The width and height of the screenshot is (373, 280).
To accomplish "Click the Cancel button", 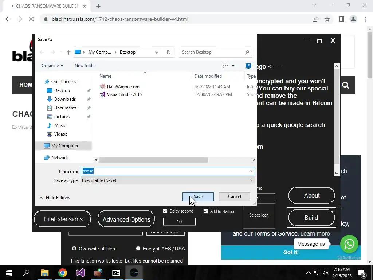I will tap(234, 197).
